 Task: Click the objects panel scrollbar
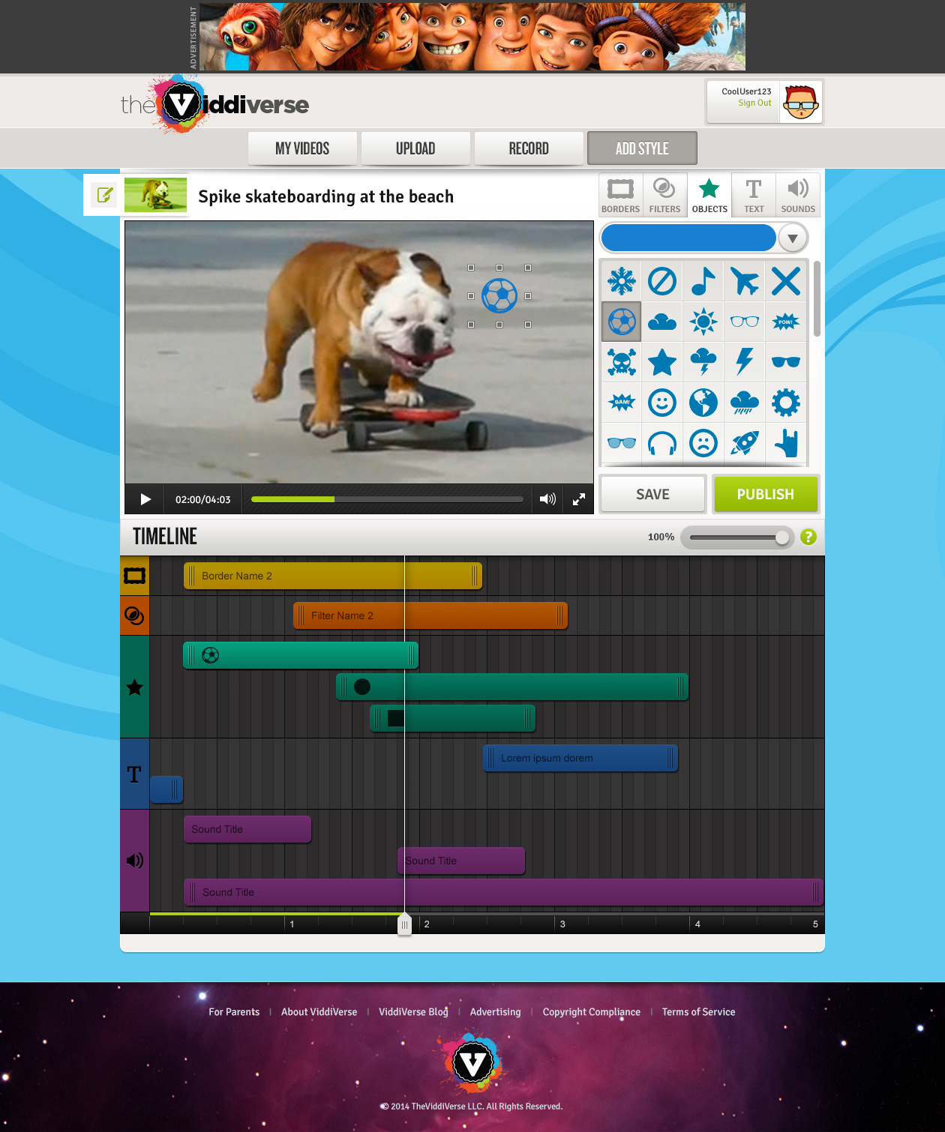(x=817, y=298)
